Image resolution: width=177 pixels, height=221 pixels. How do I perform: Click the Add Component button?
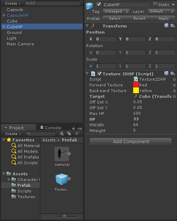coord(130,142)
